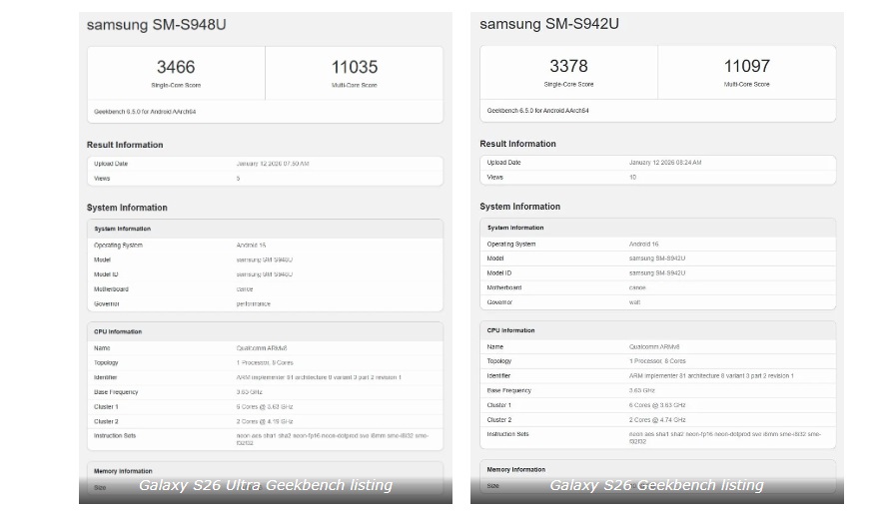This screenshot has height=513, width=894.
Task: Click Base Frequency '3.63 GHz' in SM-S942U listing
Action: pyautogui.click(x=642, y=391)
